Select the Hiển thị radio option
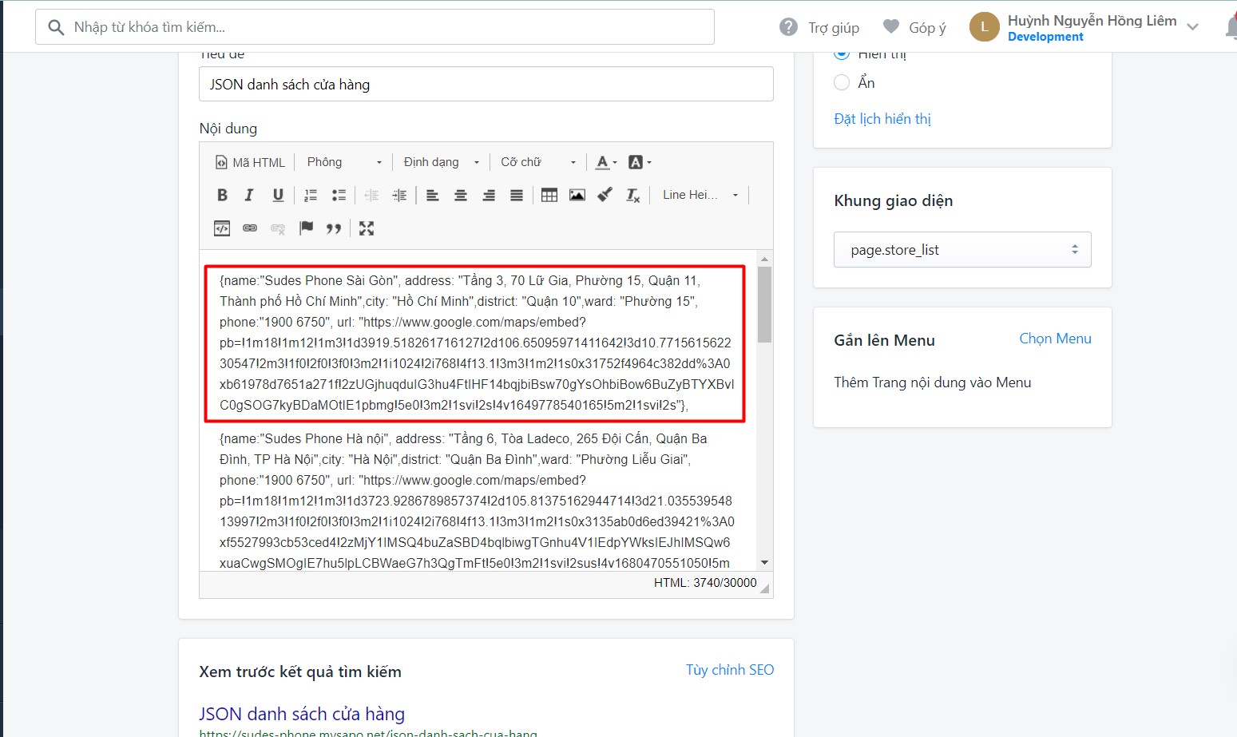 (x=842, y=53)
